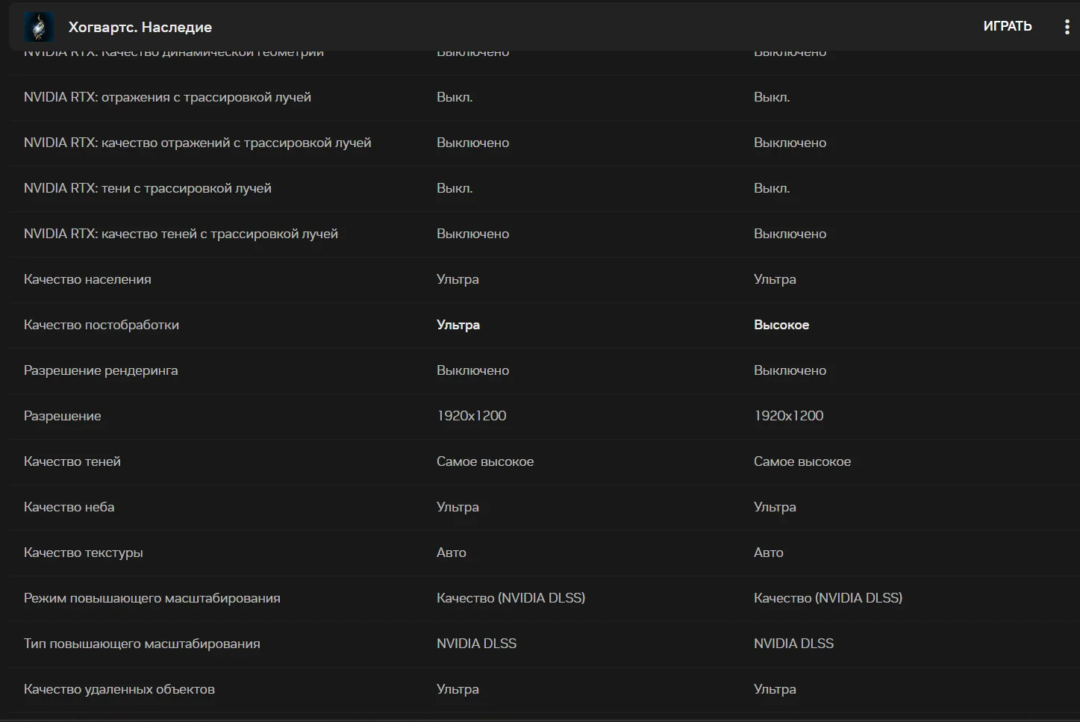Select the Качество неба setting label
The image size is (1080, 722).
click(x=69, y=507)
